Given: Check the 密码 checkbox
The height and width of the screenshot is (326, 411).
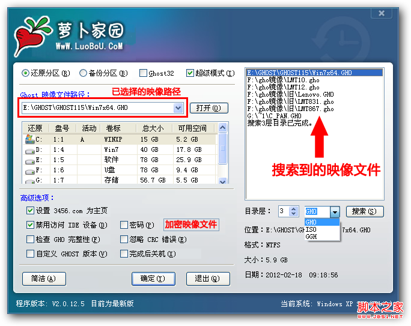Looking at the screenshot, I should pos(124,225).
